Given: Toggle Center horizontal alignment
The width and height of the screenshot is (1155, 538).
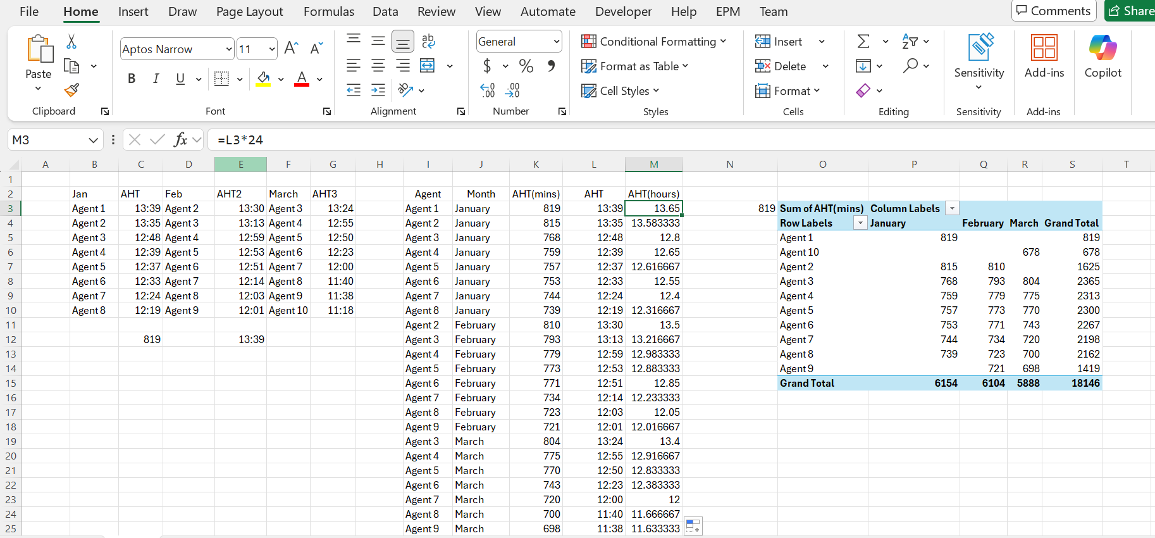Looking at the screenshot, I should click(x=378, y=66).
